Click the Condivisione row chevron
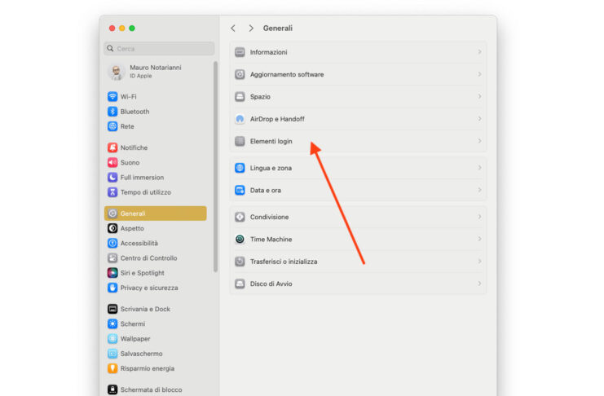Screen dimensions: 604x396 click(x=479, y=217)
